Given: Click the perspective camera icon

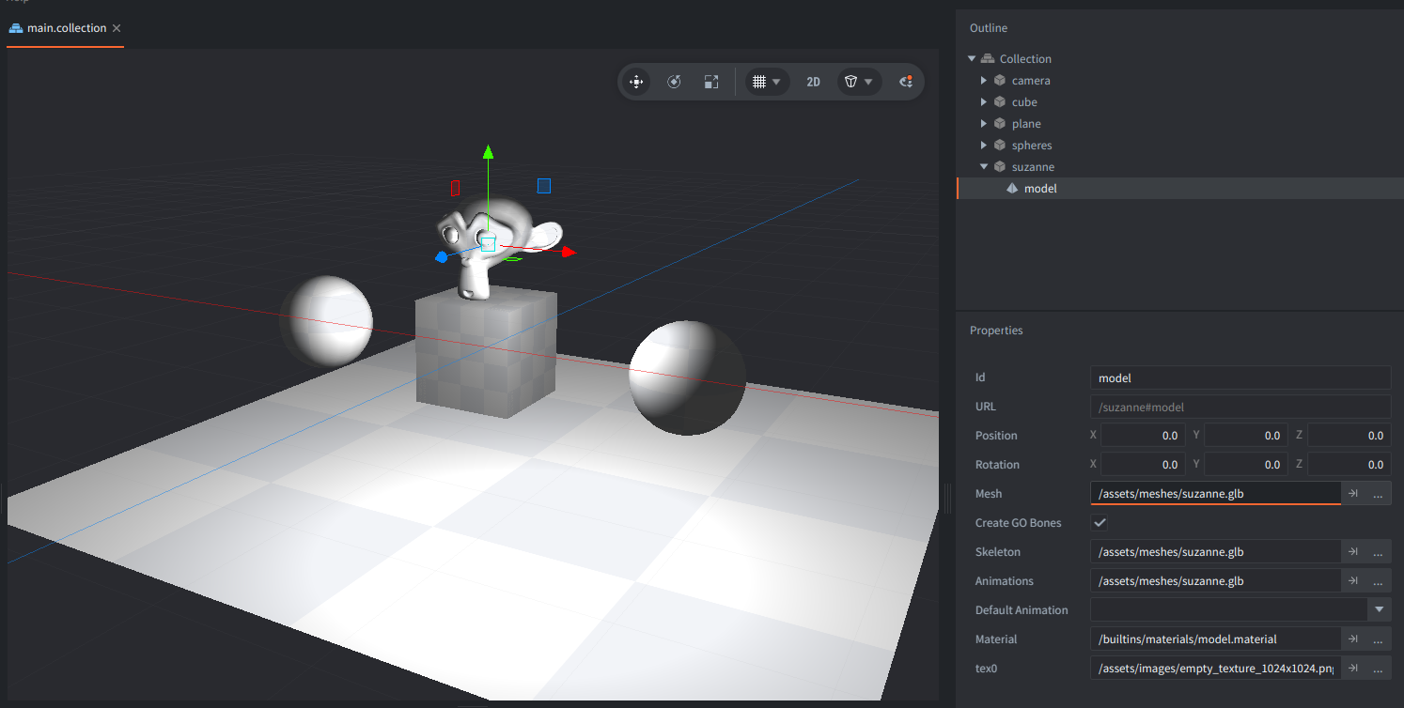Looking at the screenshot, I should click(850, 82).
